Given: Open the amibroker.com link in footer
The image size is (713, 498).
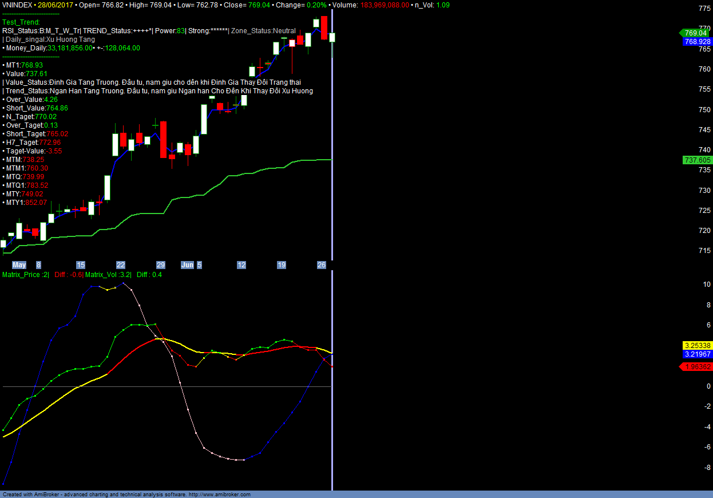Looking at the screenshot, I should point(219,495).
